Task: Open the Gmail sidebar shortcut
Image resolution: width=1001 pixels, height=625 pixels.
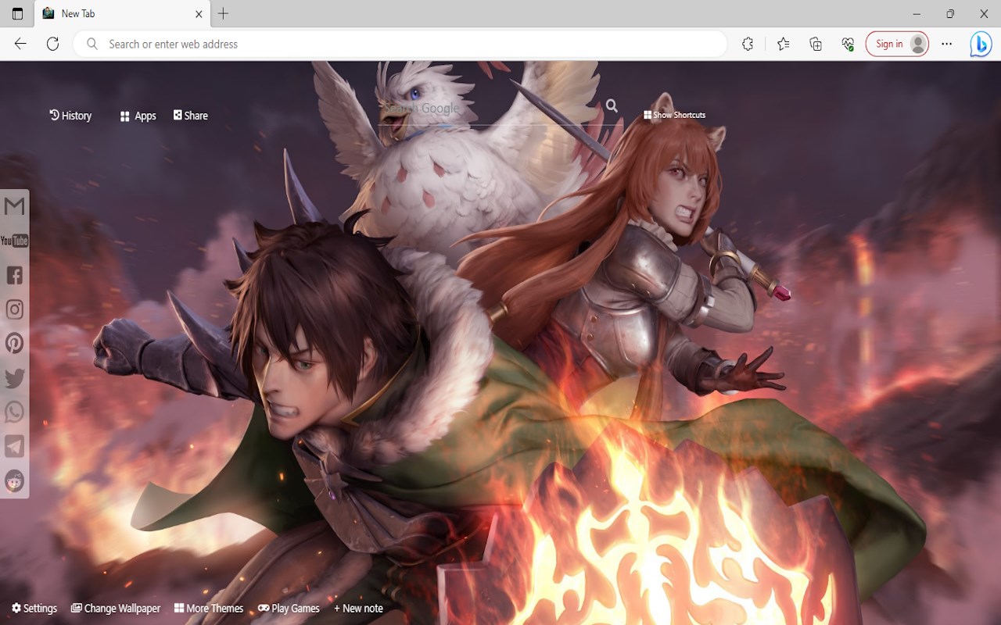Action: point(14,206)
